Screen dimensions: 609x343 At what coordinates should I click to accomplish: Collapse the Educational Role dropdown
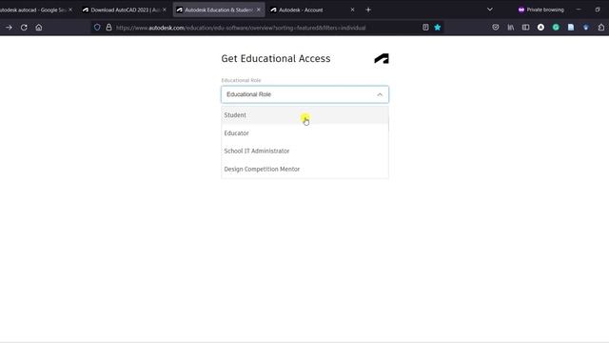(380, 94)
